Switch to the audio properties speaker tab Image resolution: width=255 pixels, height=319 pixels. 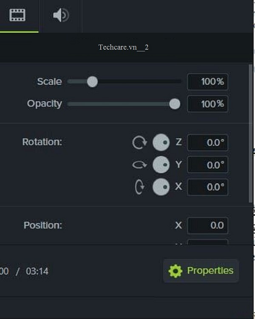point(60,15)
